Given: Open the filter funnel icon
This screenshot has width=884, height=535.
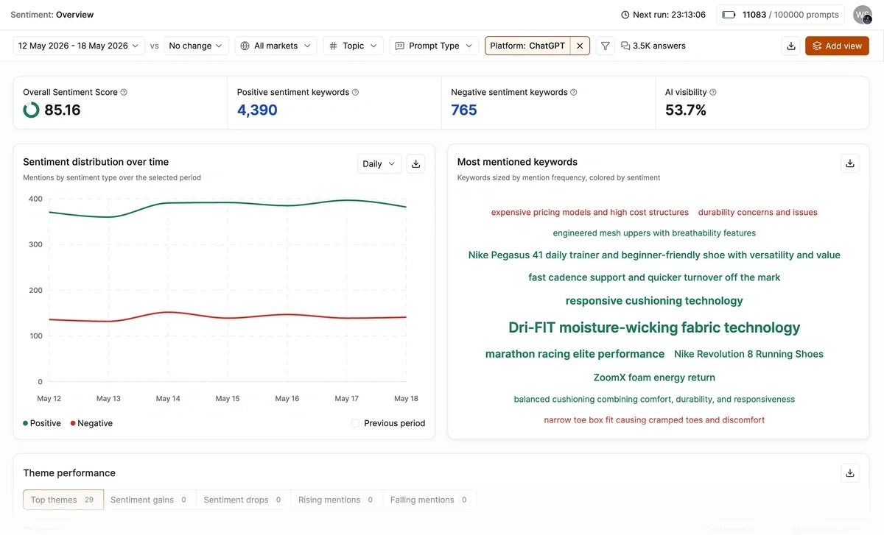Looking at the screenshot, I should pyautogui.click(x=605, y=46).
